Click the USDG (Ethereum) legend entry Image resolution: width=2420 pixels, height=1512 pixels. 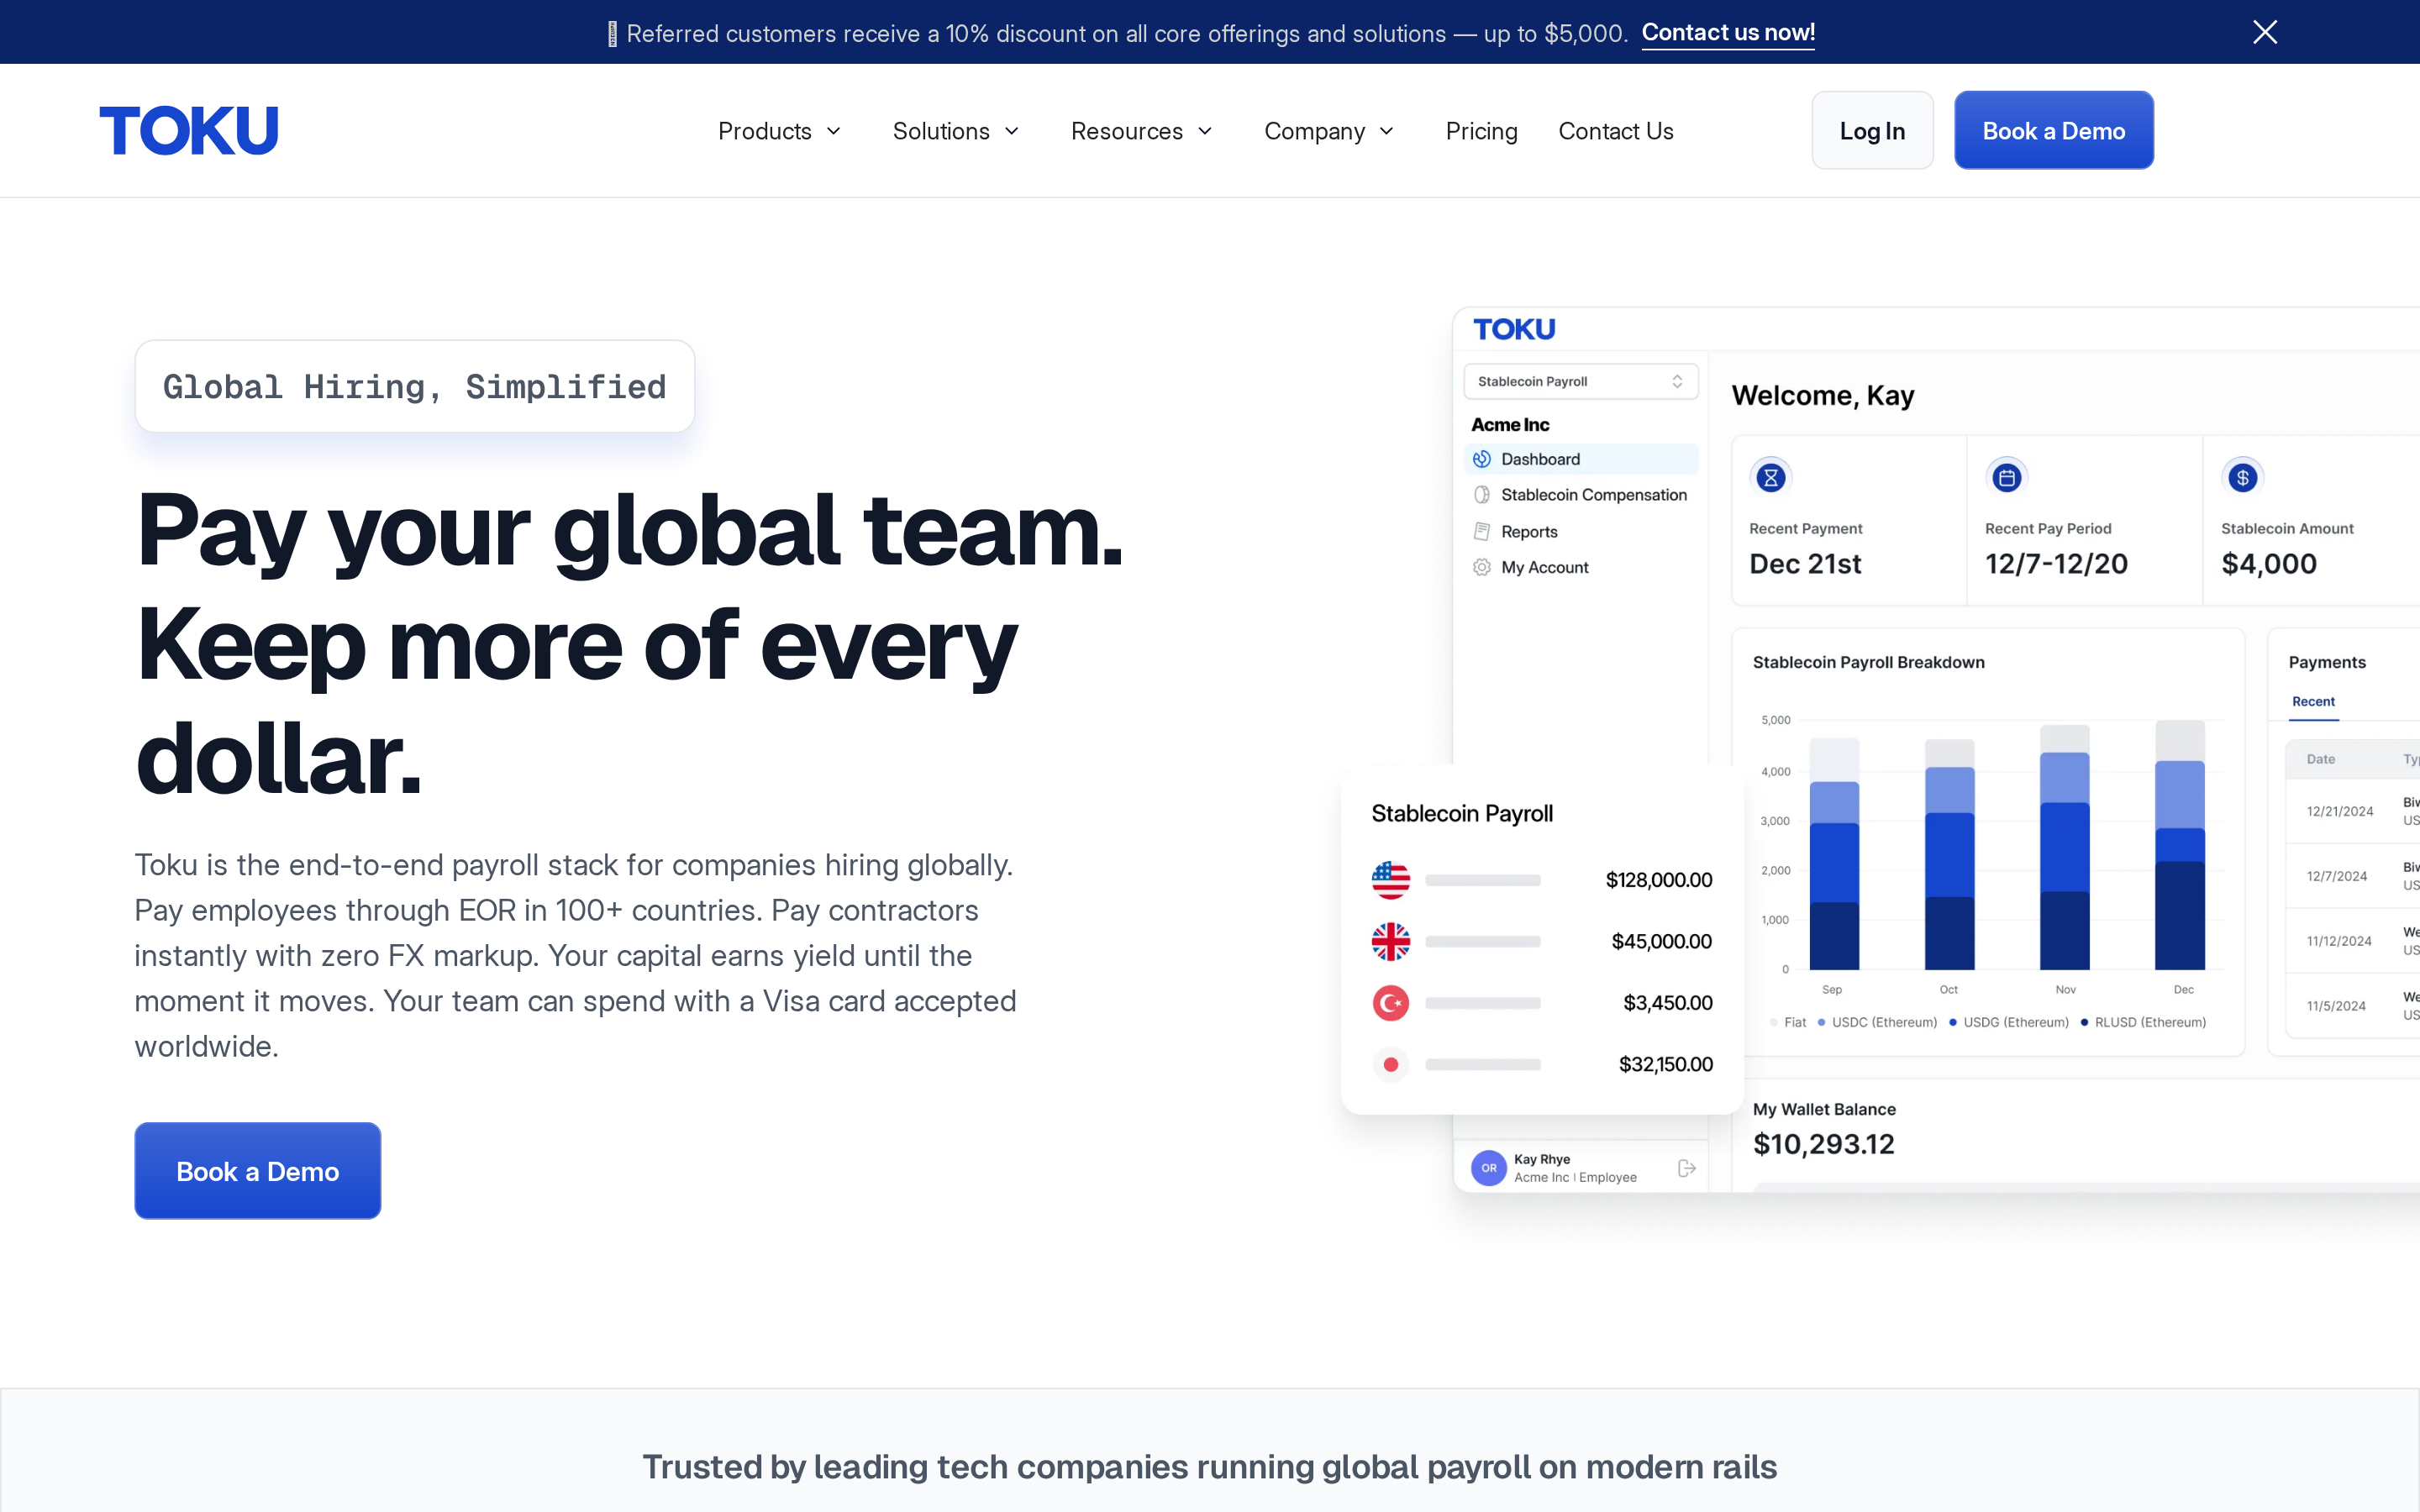[2009, 1022]
